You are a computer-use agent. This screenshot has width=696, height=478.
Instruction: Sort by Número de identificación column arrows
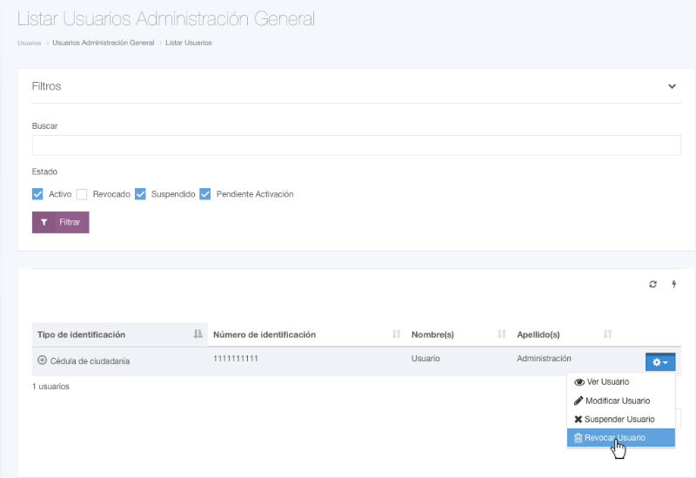pos(397,334)
